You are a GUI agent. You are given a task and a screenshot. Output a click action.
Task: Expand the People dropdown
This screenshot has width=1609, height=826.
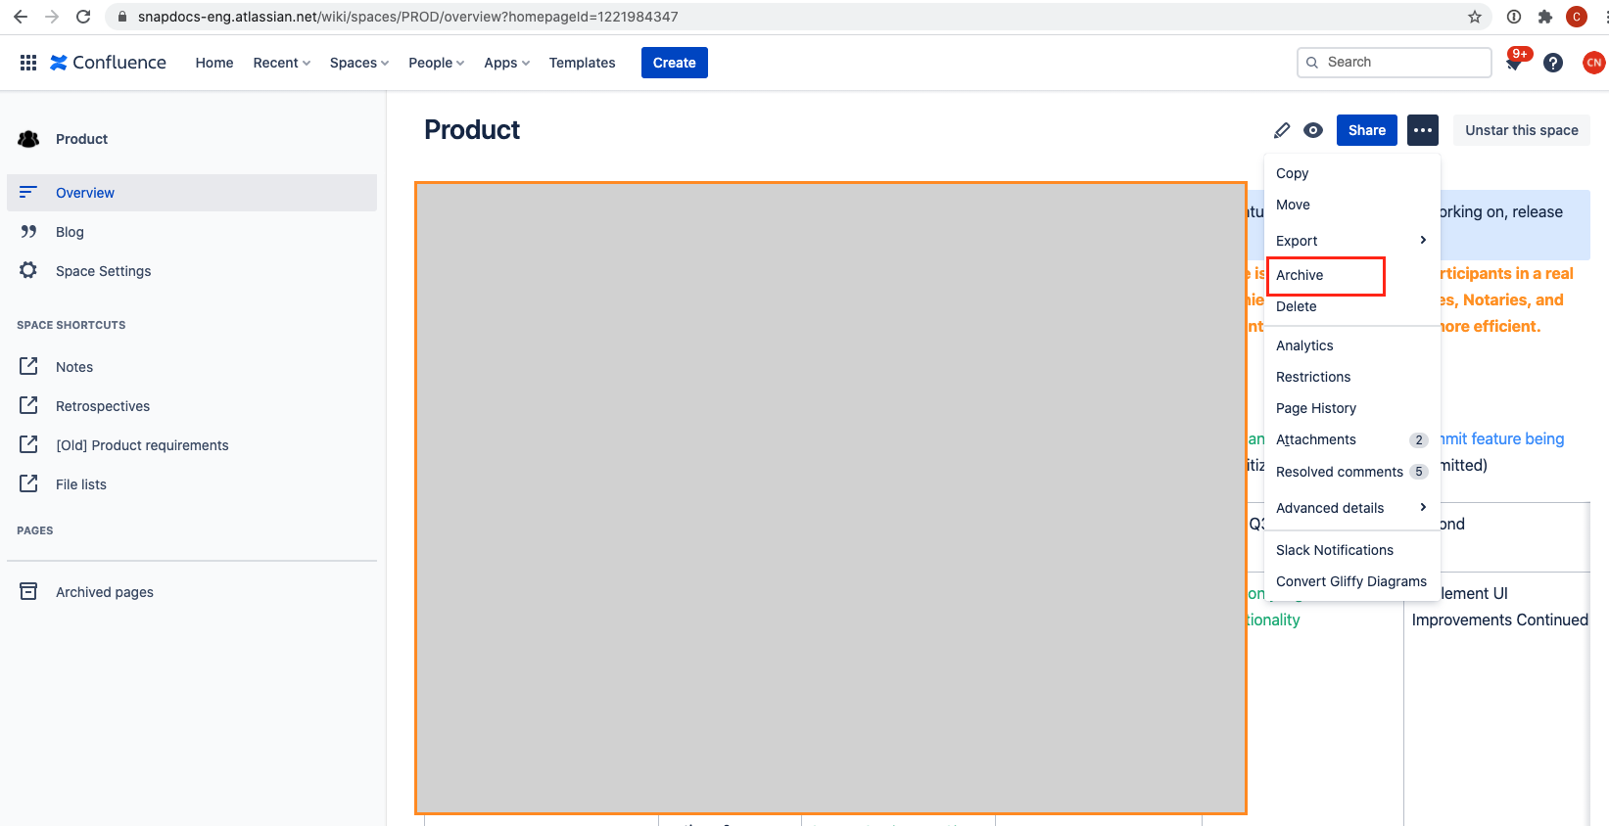tap(437, 63)
